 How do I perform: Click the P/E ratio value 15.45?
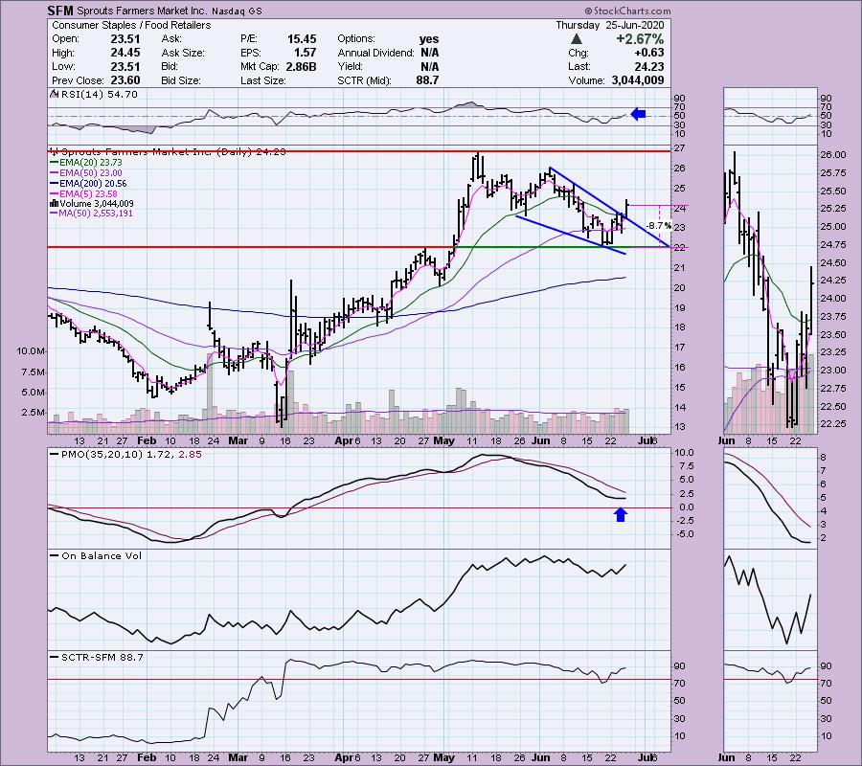[302, 39]
